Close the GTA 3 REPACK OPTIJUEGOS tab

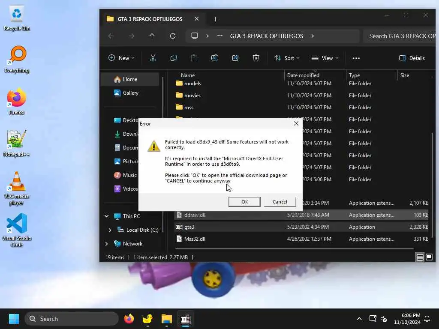pyautogui.click(x=196, y=19)
